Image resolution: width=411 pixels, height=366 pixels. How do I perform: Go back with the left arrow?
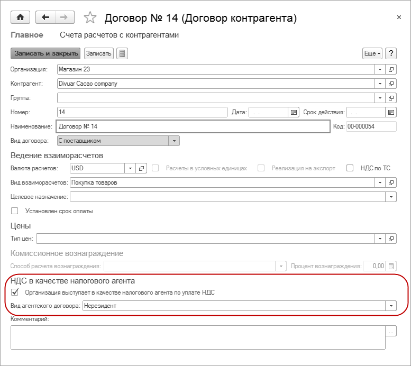45,17
